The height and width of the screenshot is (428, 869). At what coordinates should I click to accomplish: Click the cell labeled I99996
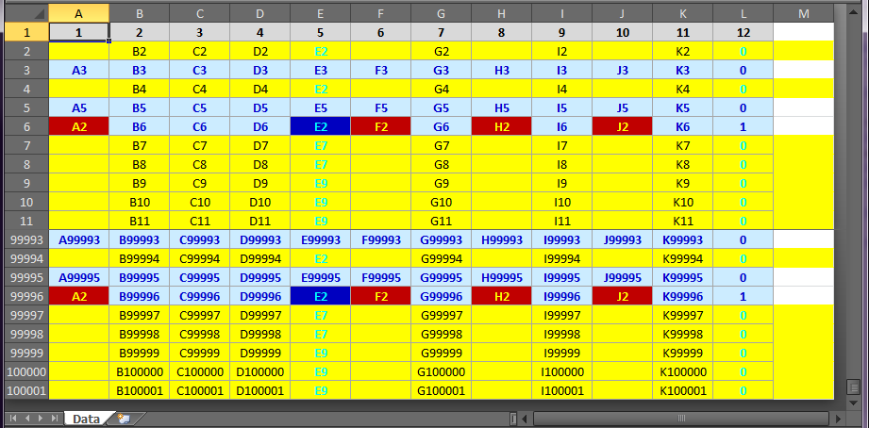562,296
